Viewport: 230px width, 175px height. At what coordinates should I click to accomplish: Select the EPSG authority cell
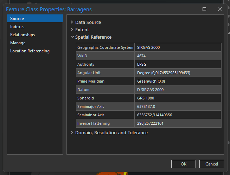click(141, 64)
